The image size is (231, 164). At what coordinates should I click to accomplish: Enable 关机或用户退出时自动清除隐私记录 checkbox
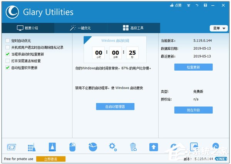coord(8,47)
